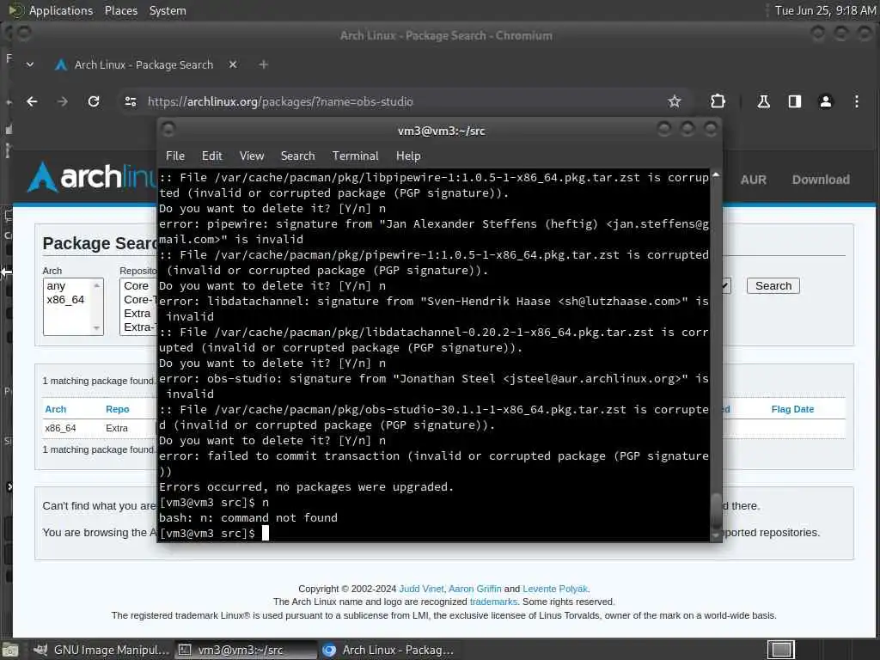Open the terminal Search menu
The width and height of the screenshot is (880, 660).
297,156
